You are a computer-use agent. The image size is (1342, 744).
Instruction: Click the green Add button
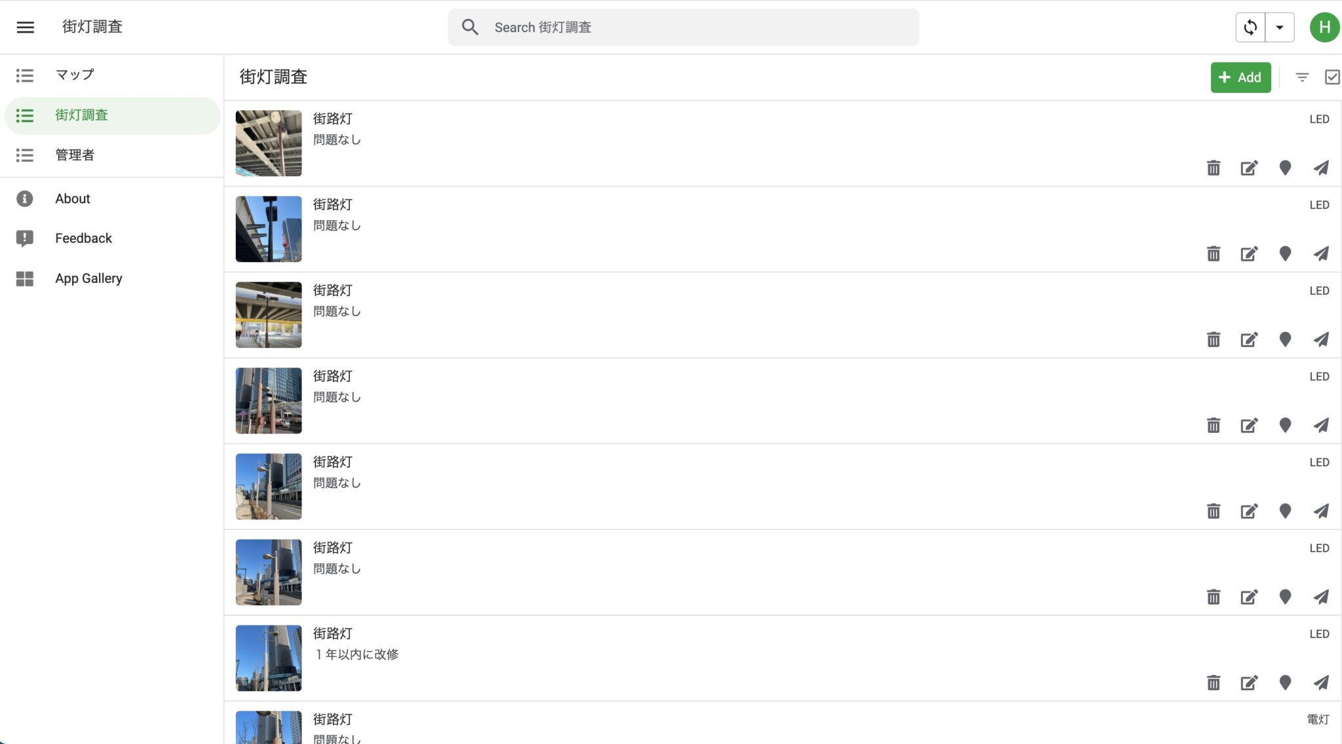click(x=1240, y=77)
